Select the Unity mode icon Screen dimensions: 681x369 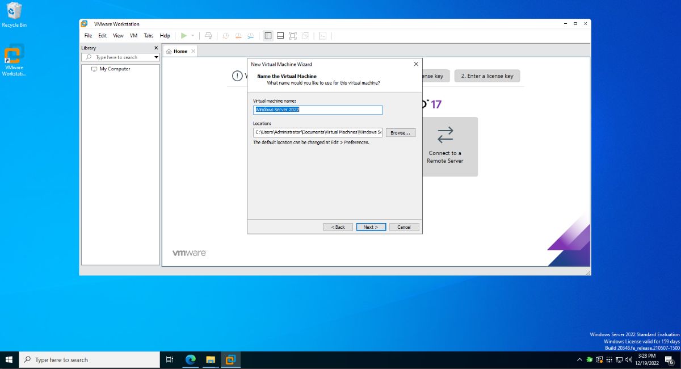(305, 35)
